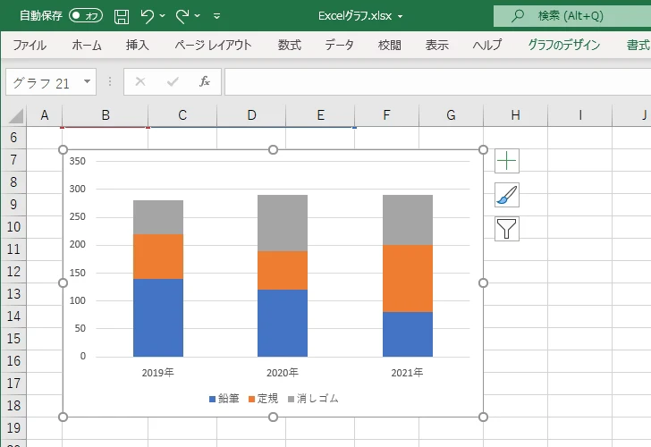Click the chart's top-center resize handle
651x447 pixels.
pos(274,150)
